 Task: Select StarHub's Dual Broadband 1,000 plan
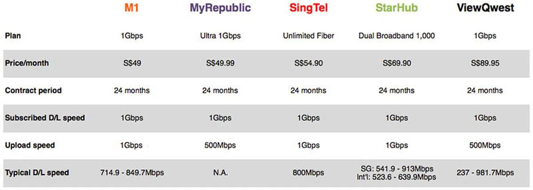click(x=396, y=35)
